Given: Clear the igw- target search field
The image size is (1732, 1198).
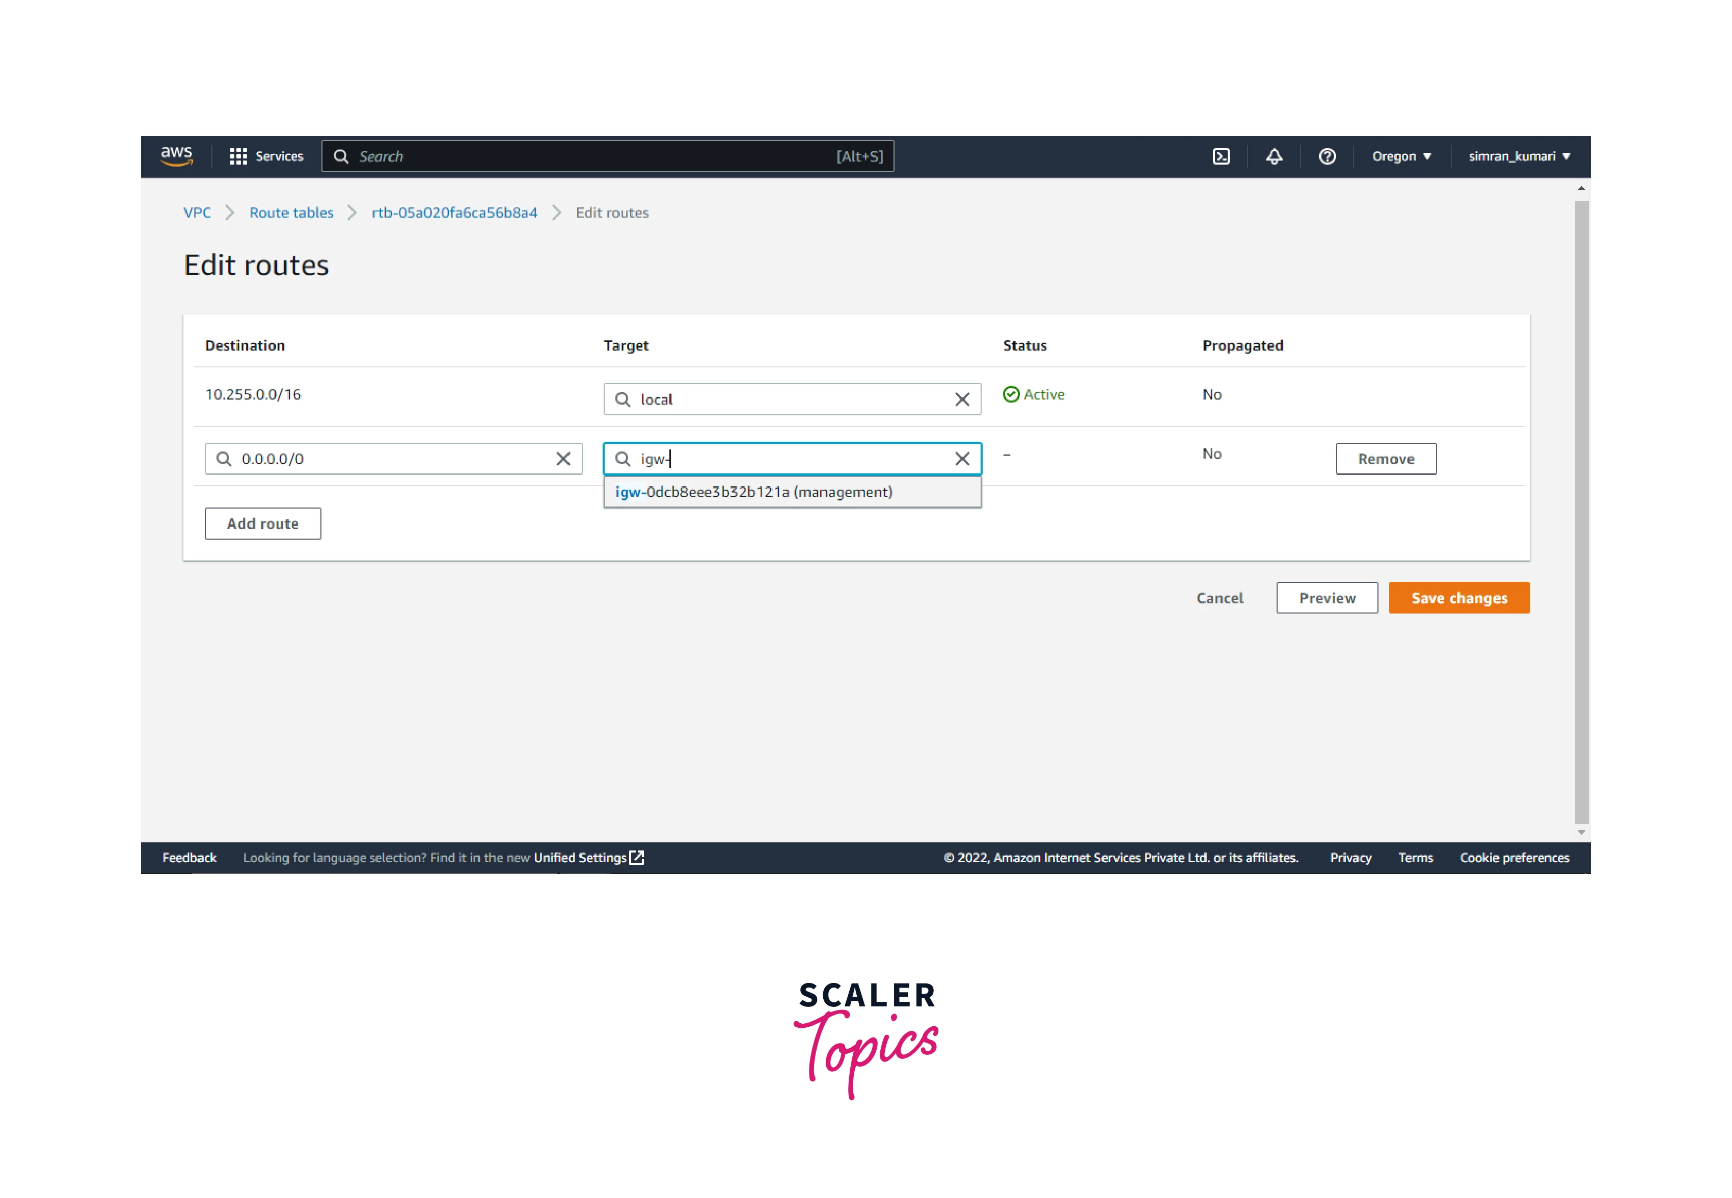Looking at the screenshot, I should tap(962, 459).
